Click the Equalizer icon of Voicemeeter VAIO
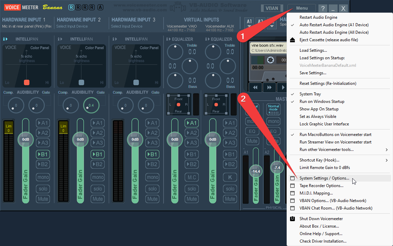Screen dimensions: 393x246 (168, 39)
